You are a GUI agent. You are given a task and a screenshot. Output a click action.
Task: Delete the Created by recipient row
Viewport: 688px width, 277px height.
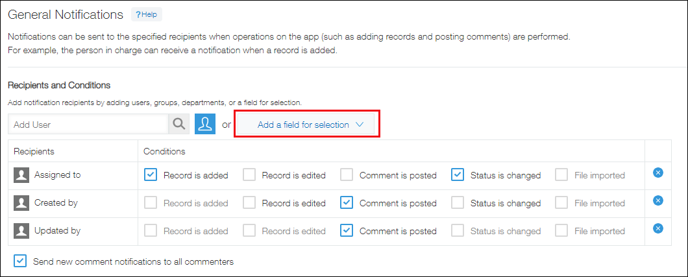tap(657, 200)
